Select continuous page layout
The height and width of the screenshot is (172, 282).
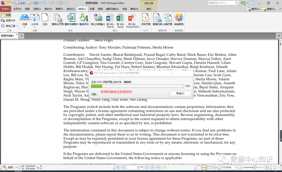[x=204, y=168]
